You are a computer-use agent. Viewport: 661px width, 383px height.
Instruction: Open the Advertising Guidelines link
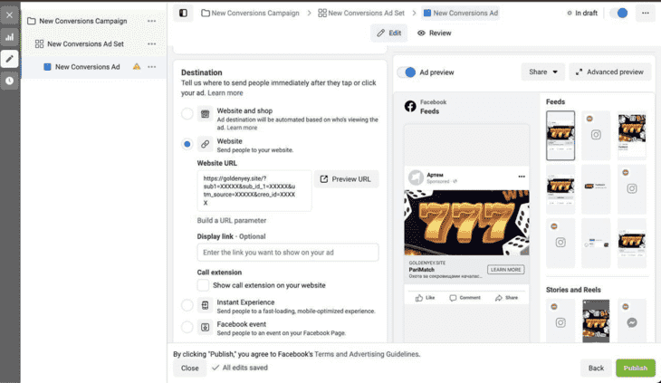384,354
